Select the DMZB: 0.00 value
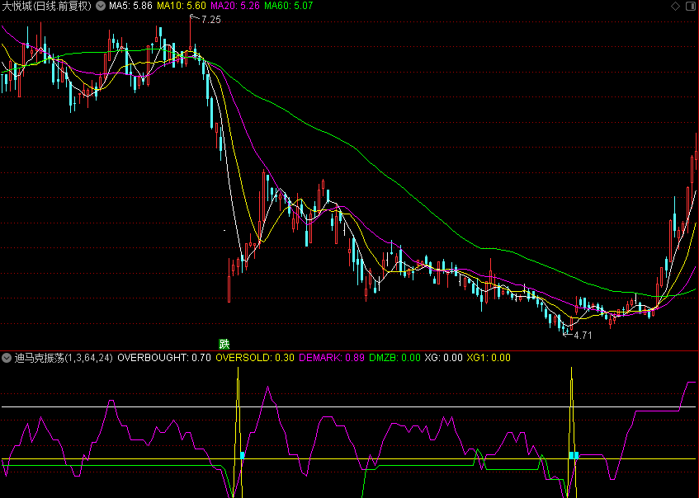The image size is (699, 498). coord(394,358)
